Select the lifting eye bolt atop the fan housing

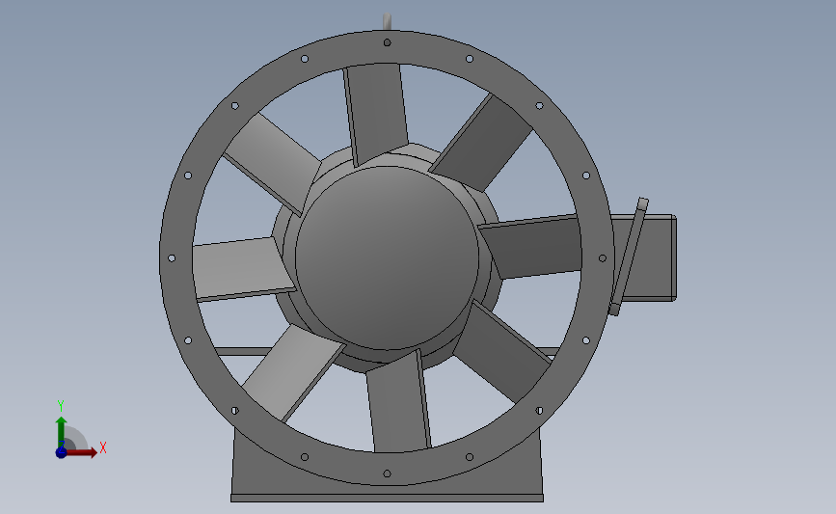pyautogui.click(x=387, y=21)
